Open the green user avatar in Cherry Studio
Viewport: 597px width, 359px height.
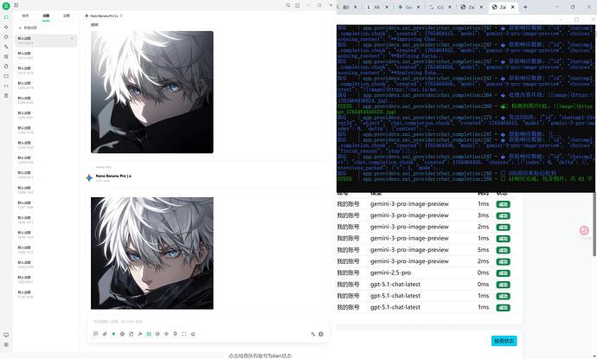click(x=6, y=6)
